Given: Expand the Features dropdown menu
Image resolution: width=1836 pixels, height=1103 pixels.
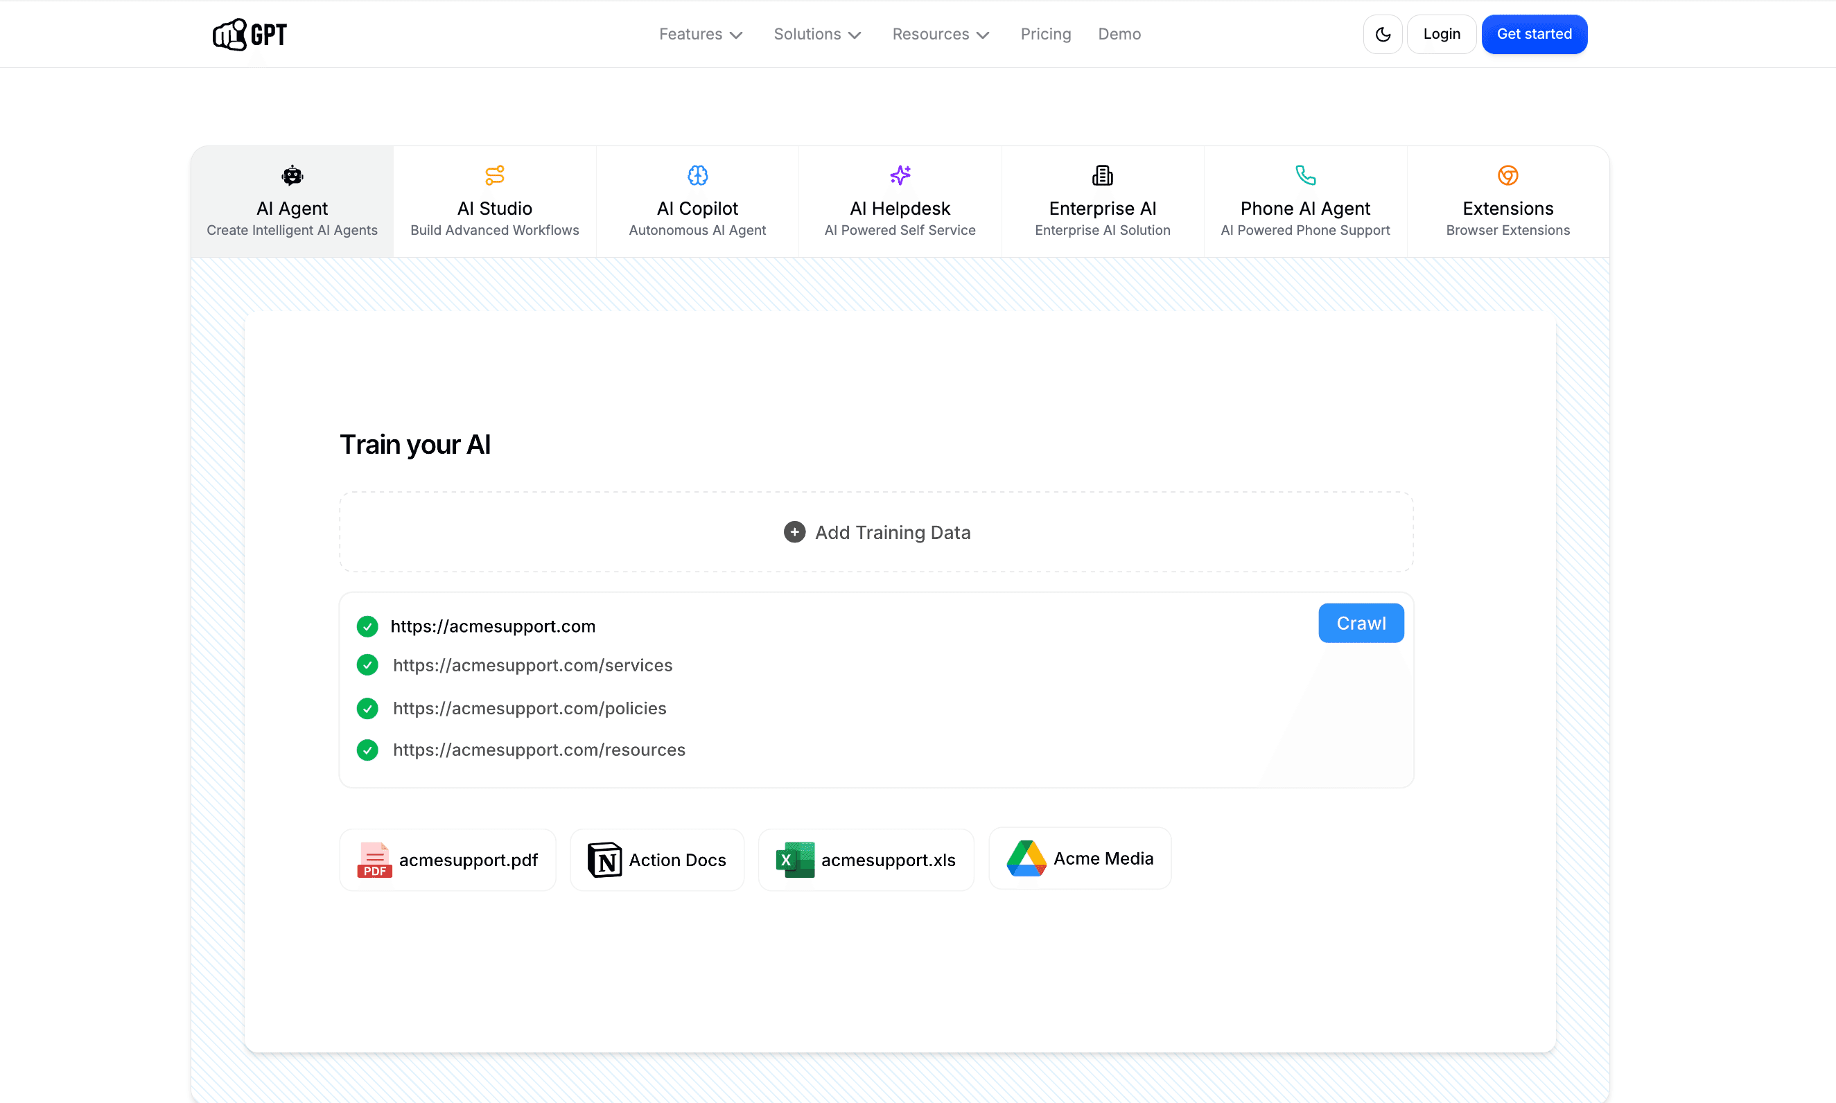Looking at the screenshot, I should (x=701, y=34).
